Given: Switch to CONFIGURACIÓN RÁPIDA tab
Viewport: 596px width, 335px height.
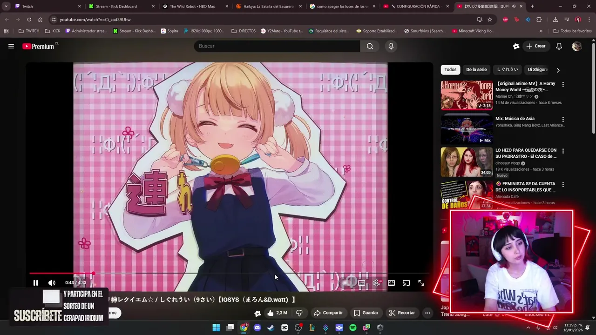Looking at the screenshot, I should [416, 7].
